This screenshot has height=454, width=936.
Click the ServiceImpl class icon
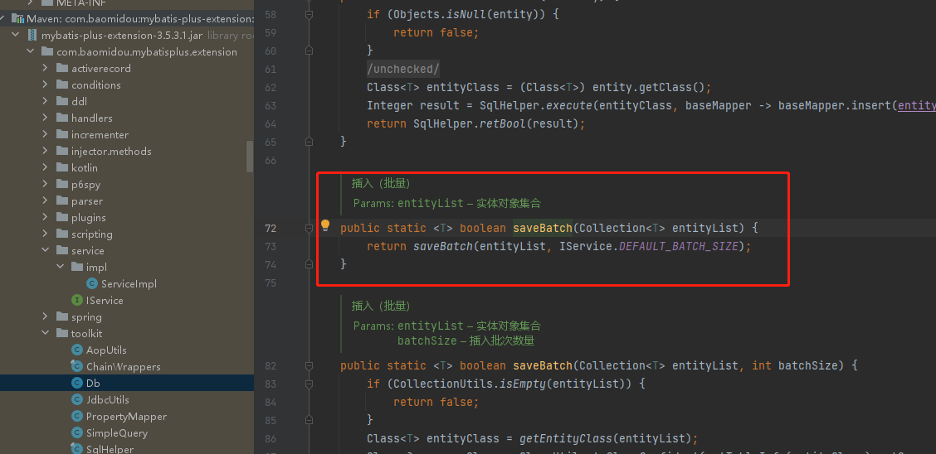coord(92,283)
